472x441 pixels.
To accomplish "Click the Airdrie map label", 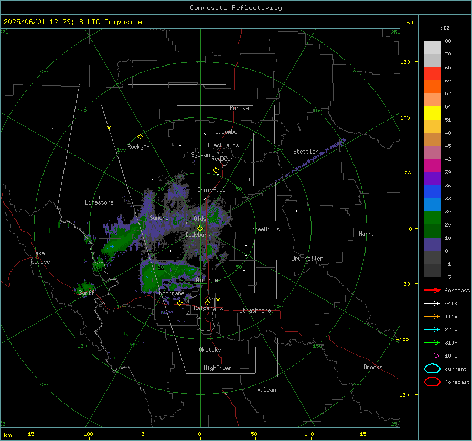I will click(x=207, y=280).
